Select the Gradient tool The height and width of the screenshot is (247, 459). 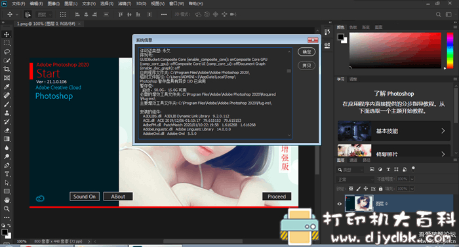[x=7, y=139]
